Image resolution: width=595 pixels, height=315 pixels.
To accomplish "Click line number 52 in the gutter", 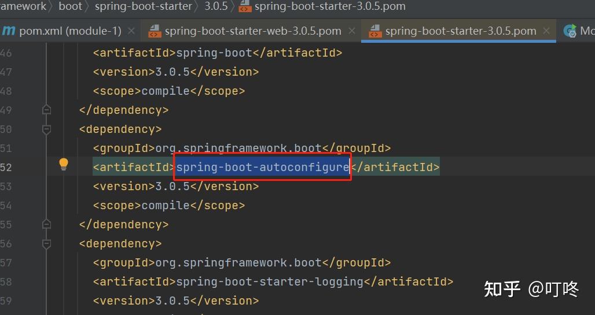I will 6,167.
